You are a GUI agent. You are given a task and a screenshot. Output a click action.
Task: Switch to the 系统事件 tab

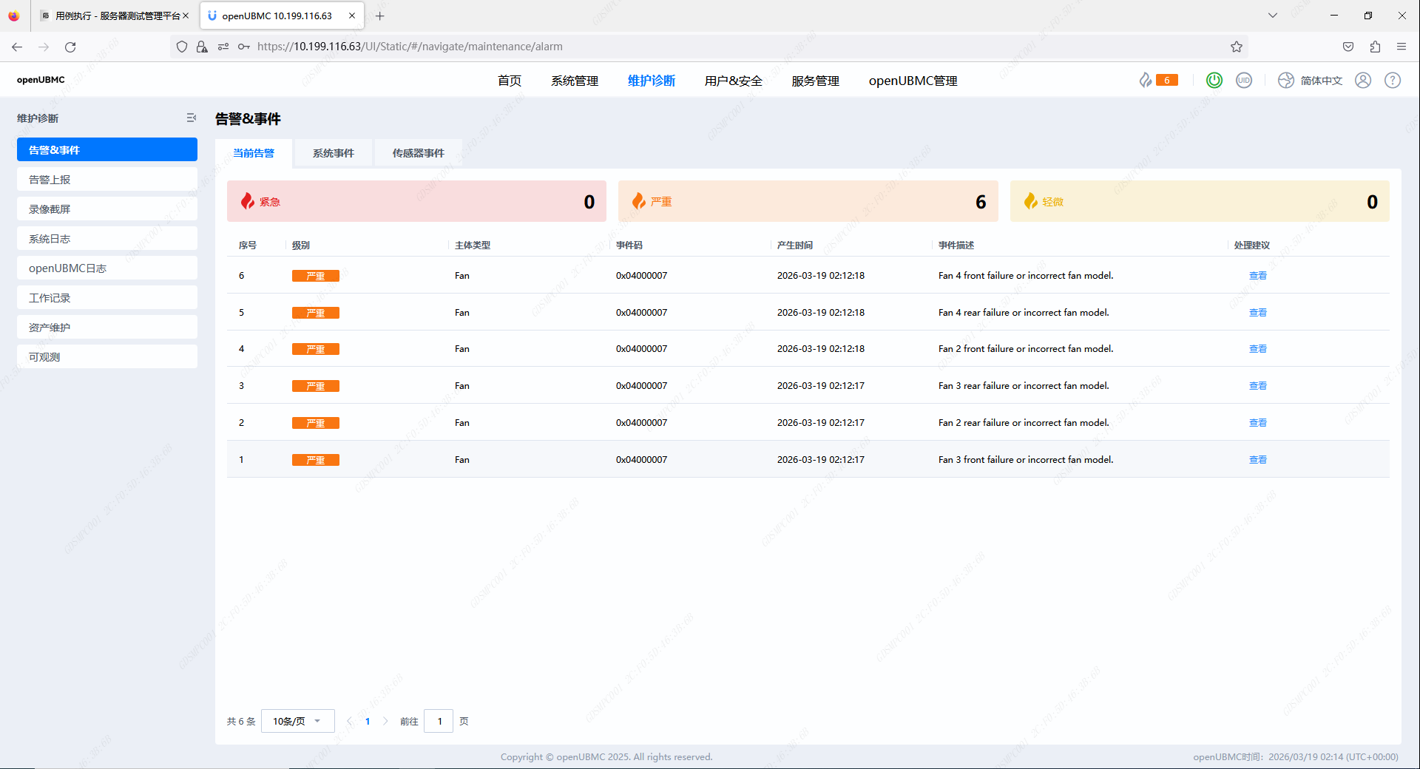coord(333,153)
